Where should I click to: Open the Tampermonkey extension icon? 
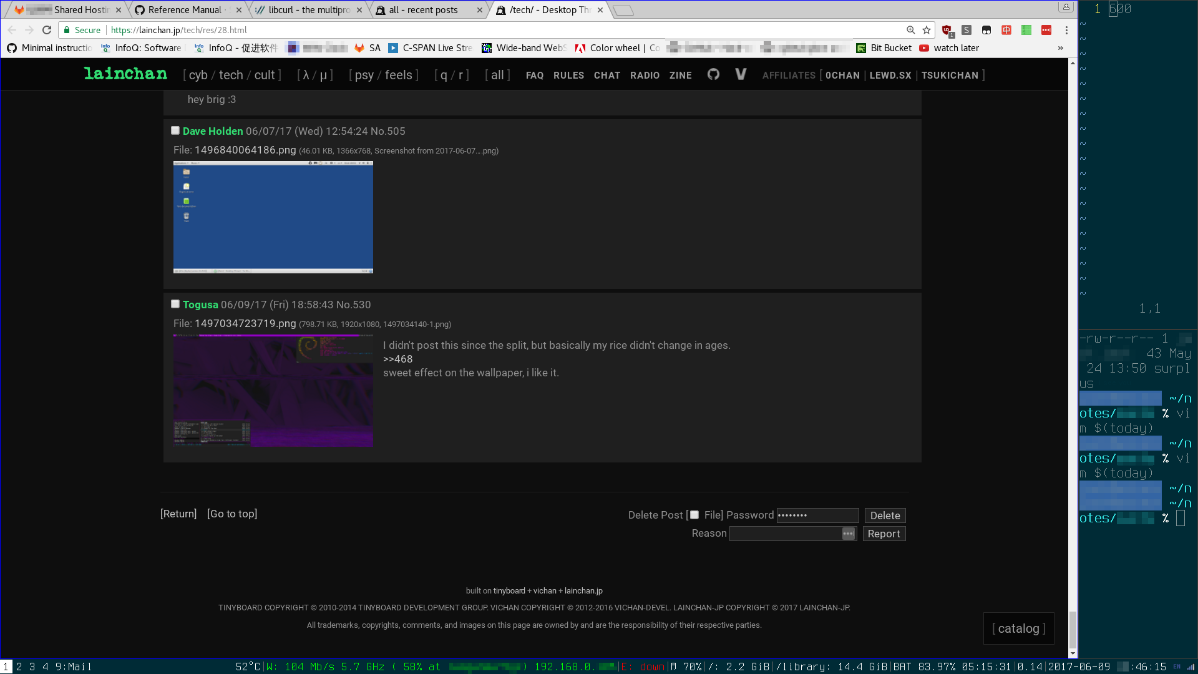(986, 30)
